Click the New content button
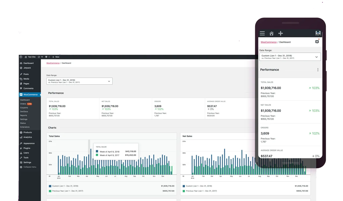The height and width of the screenshot is (201, 343). [56, 57]
